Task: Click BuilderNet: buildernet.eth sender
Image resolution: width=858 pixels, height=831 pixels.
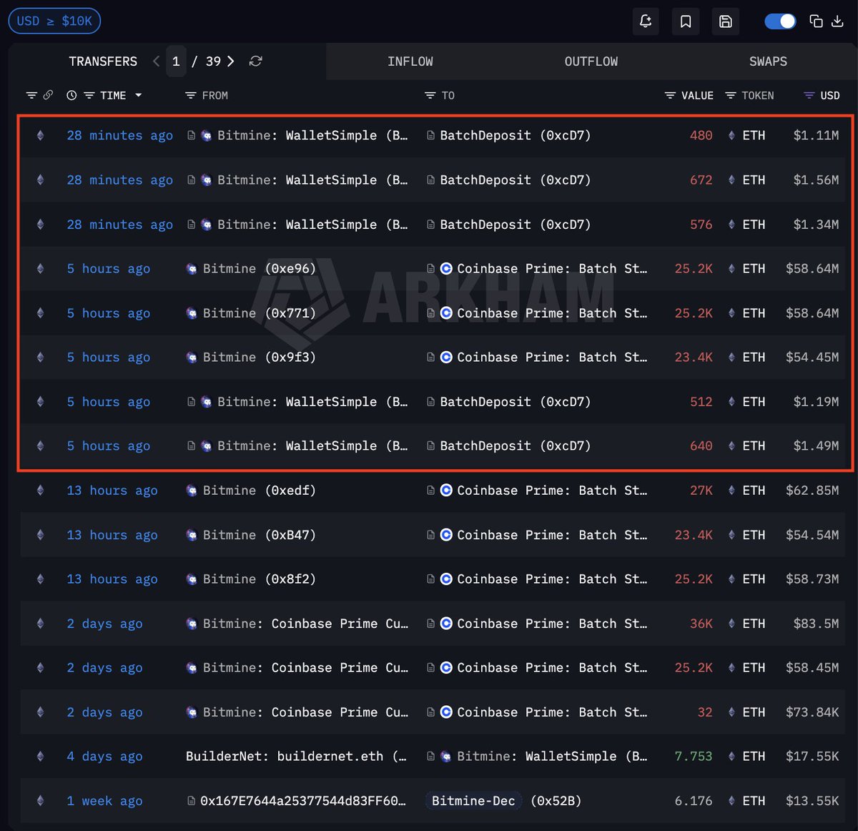Action: (x=296, y=756)
